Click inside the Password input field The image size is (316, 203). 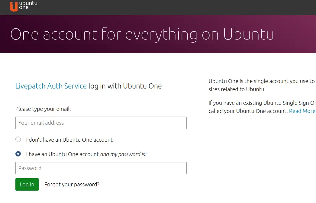(x=101, y=168)
